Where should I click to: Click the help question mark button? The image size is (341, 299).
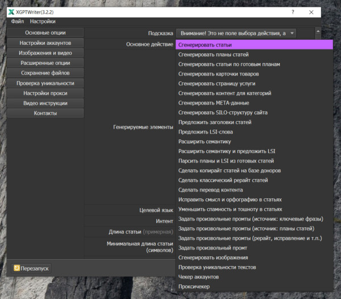[x=293, y=12]
